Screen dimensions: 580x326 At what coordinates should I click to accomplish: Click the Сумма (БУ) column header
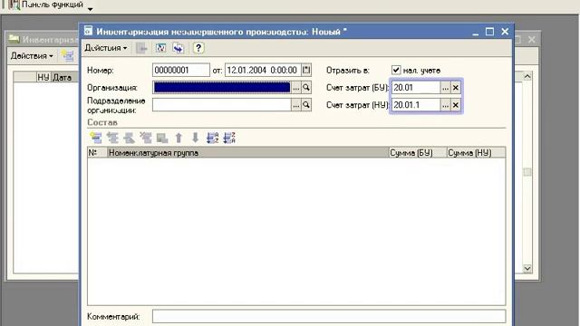point(418,153)
